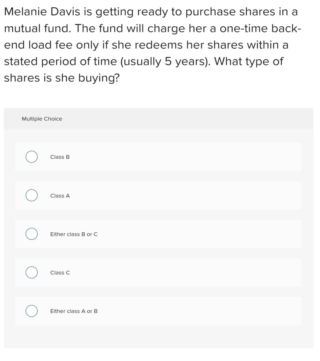
Task: Click the Class A answer label
Action: tap(60, 196)
